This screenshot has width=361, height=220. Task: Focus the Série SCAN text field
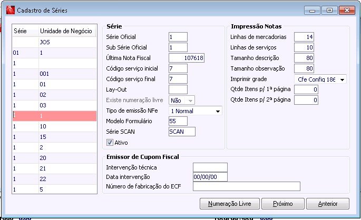[182, 132]
